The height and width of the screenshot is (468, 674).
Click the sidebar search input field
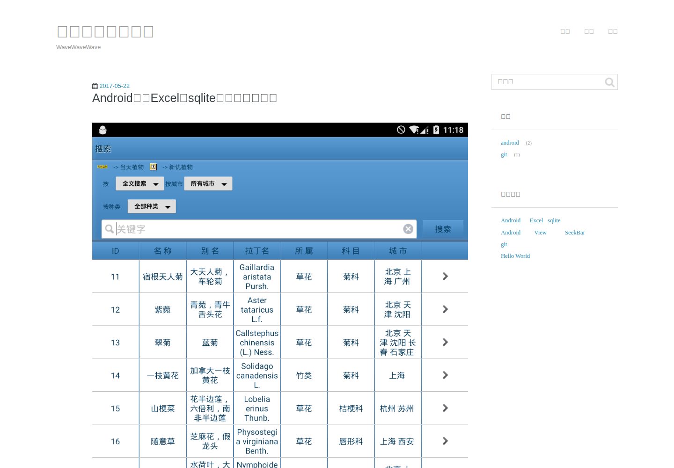(x=555, y=82)
